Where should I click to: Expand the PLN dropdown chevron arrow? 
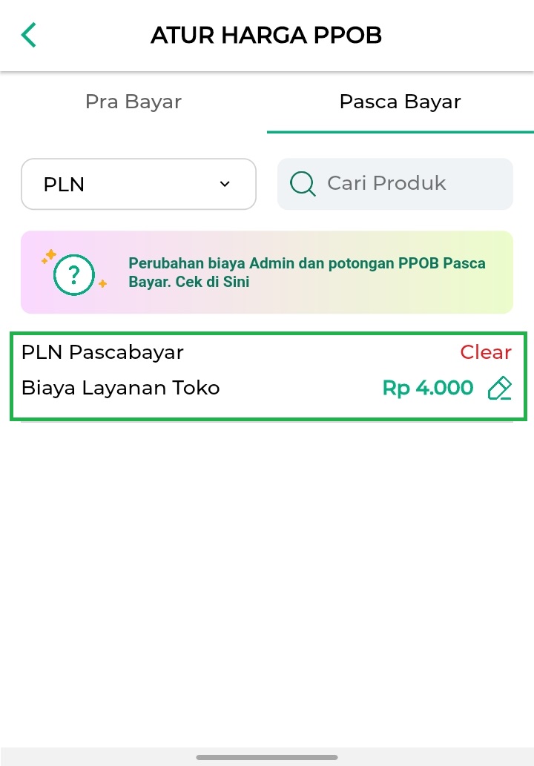225,184
